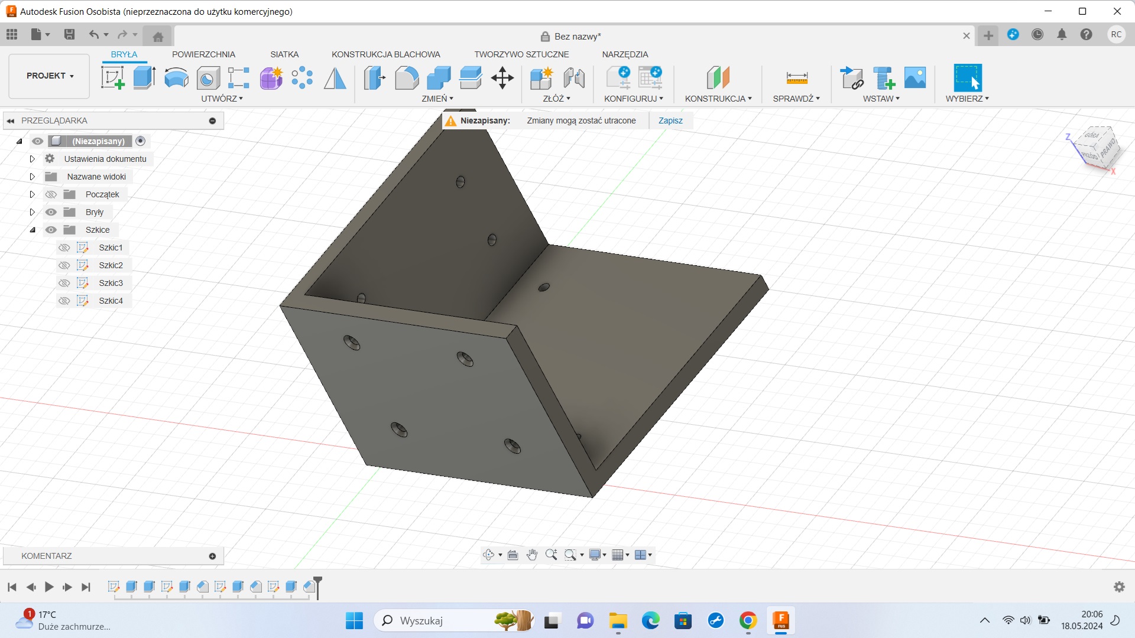Select the Pan tool in navigation bar

point(531,555)
